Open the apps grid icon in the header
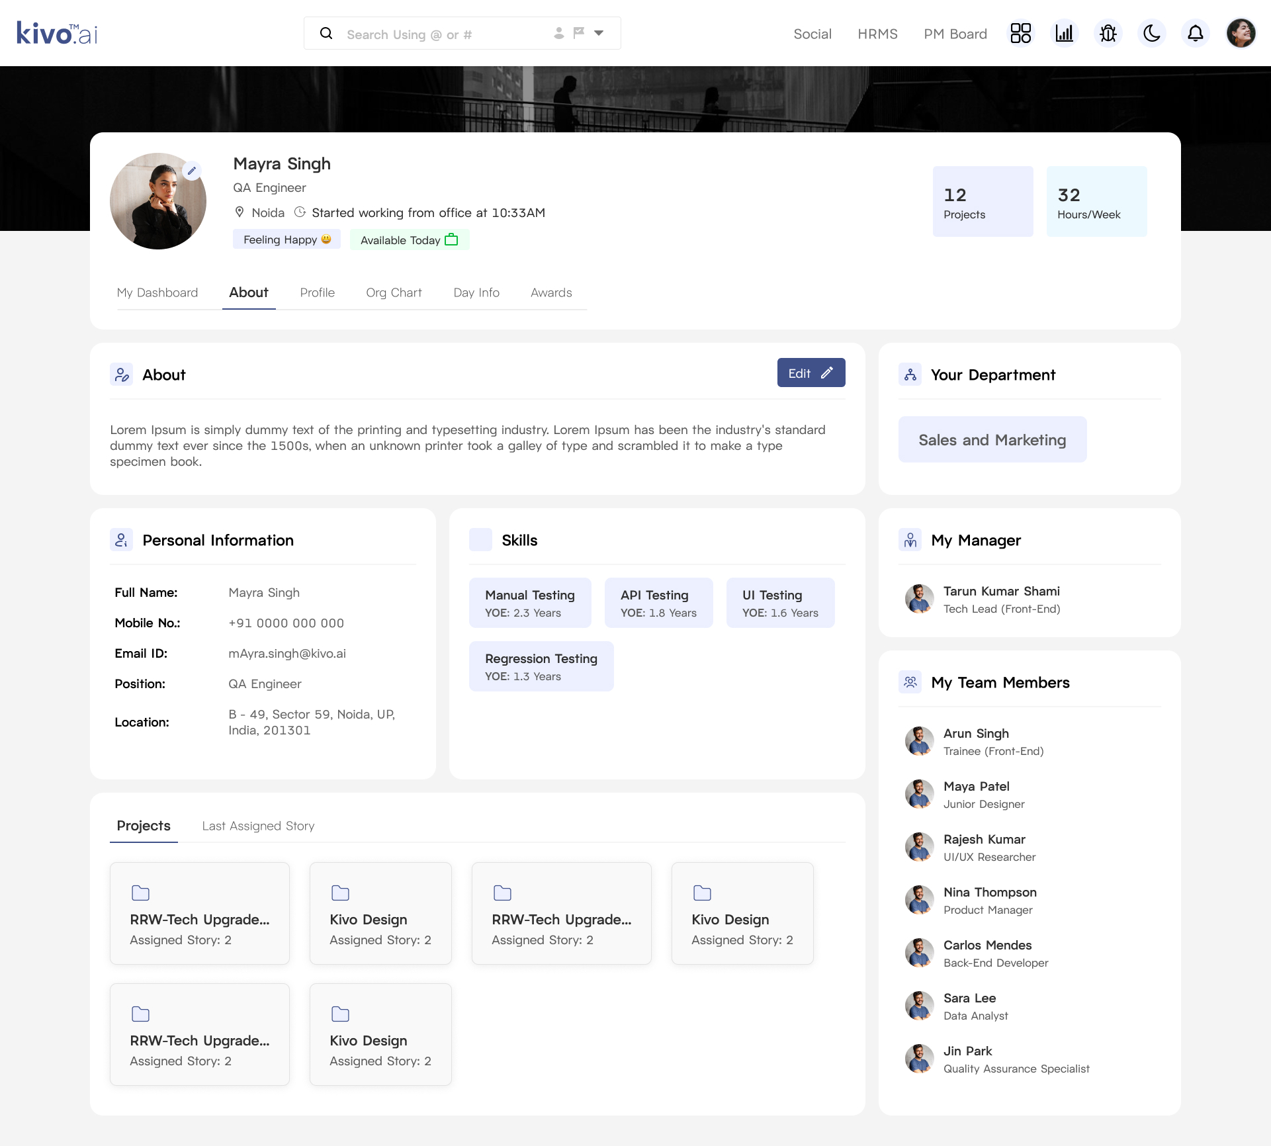Viewport: 1271px width, 1146px height. click(1020, 32)
